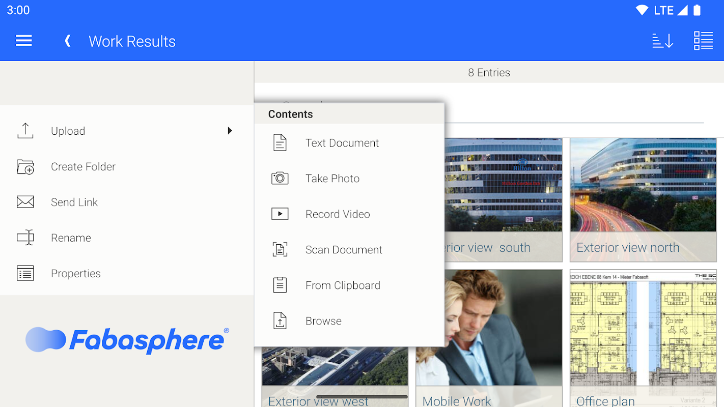Open the Exterior view west thumbnail
This screenshot has height=407, width=724.
pyautogui.click(x=335, y=376)
